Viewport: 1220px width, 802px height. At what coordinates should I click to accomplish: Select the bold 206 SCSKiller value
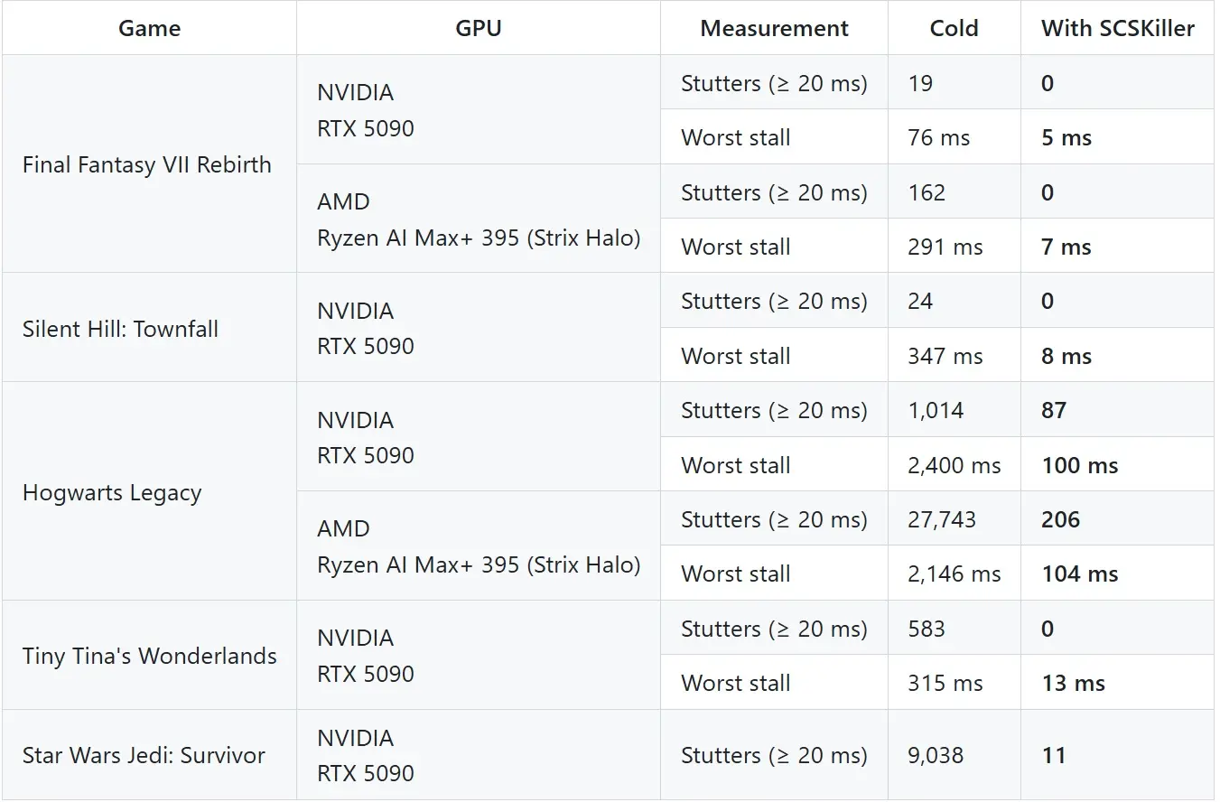pos(1060,519)
